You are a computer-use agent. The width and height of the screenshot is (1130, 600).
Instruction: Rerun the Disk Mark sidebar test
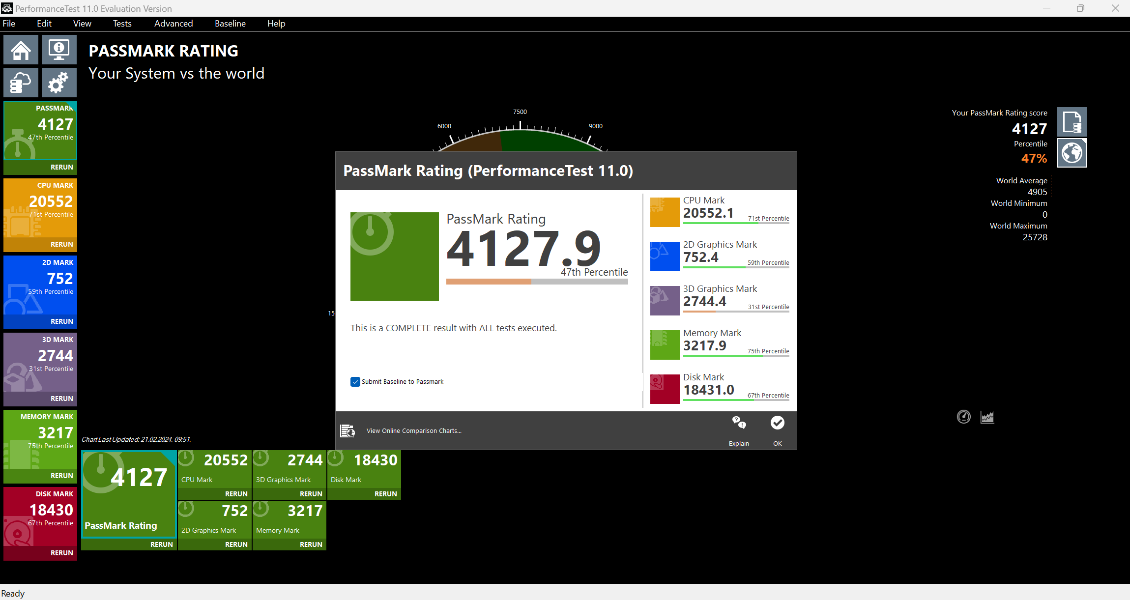[61, 553]
